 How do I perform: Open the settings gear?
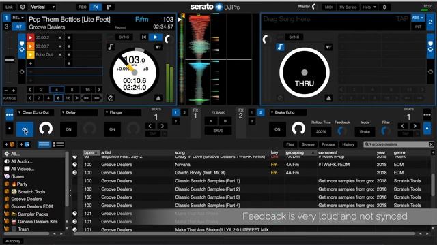coord(384,7)
